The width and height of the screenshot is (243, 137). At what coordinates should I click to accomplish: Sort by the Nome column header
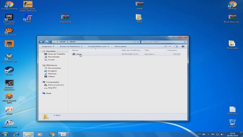[75, 50]
